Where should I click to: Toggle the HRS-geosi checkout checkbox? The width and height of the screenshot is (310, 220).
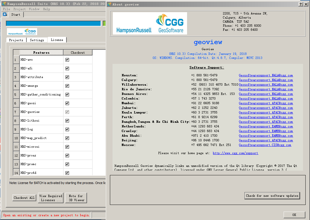(x=67, y=103)
